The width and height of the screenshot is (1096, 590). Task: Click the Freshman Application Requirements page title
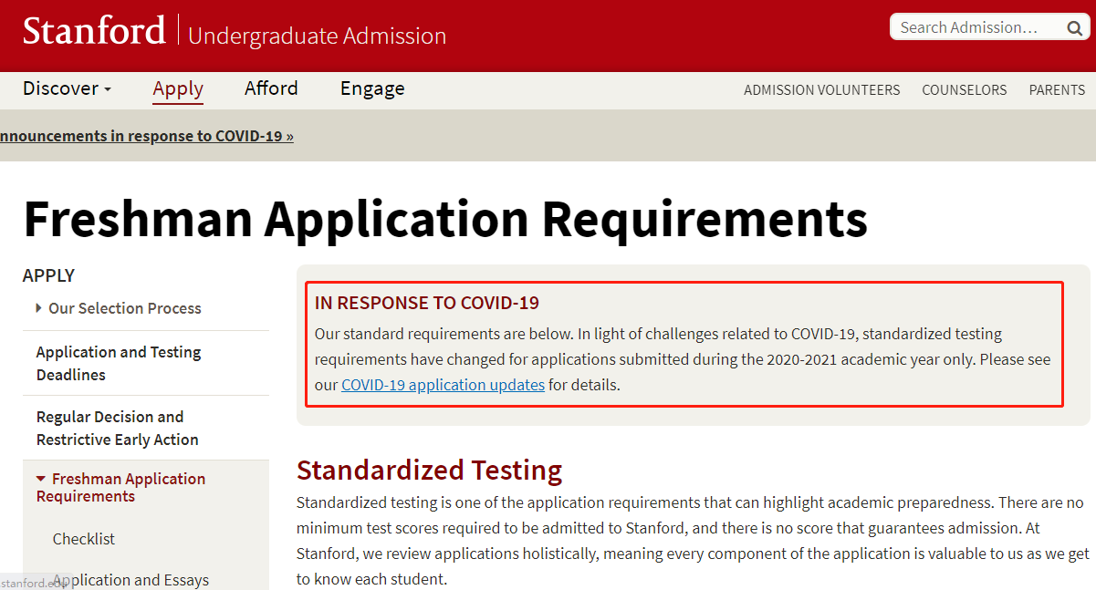pyautogui.click(x=445, y=219)
